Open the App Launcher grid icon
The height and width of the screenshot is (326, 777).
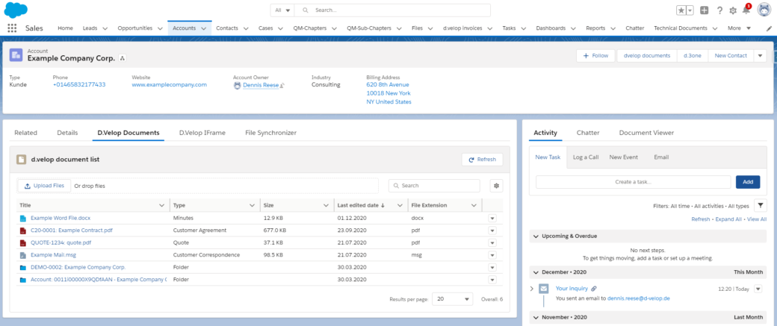coord(12,28)
